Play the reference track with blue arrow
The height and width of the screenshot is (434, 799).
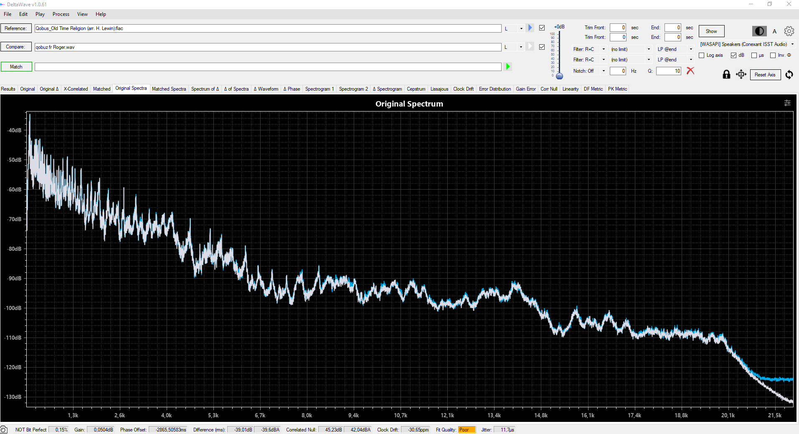pyautogui.click(x=530, y=28)
